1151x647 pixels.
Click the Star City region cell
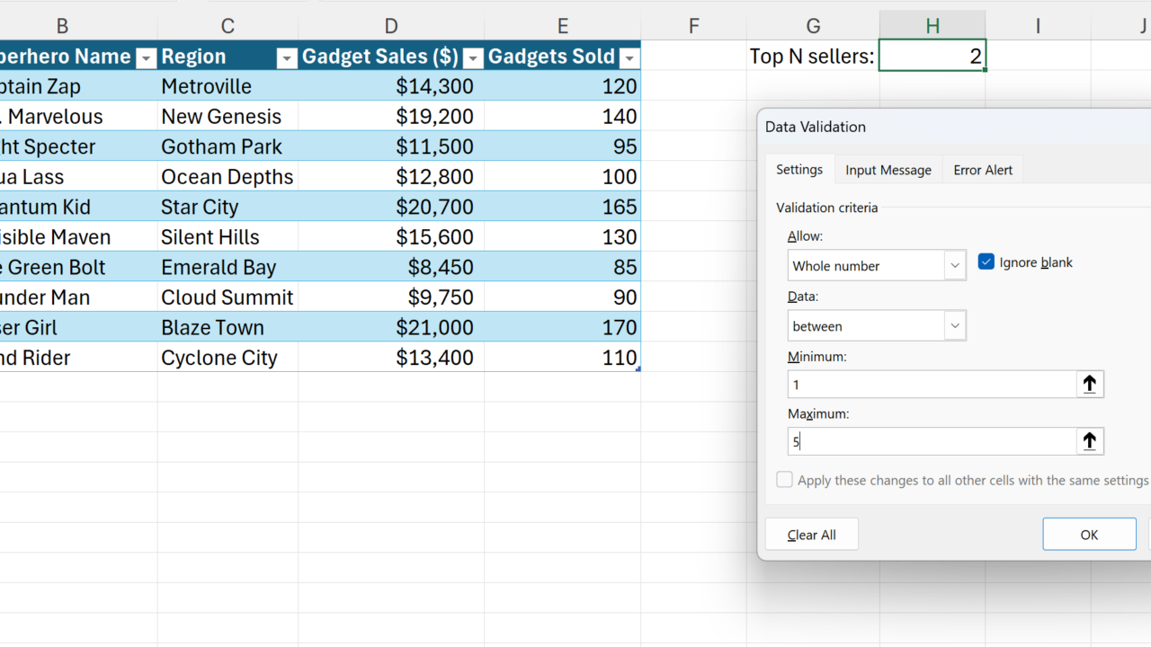tap(228, 207)
